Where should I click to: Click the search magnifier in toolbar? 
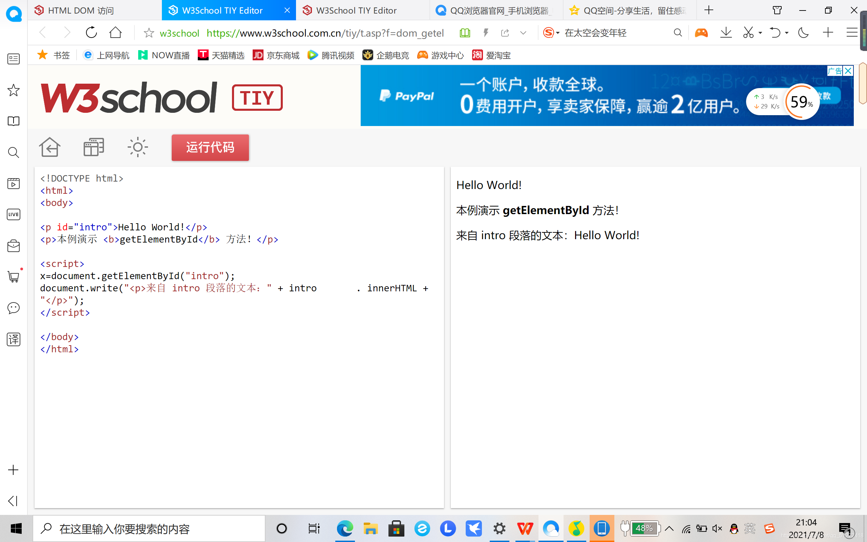[678, 33]
